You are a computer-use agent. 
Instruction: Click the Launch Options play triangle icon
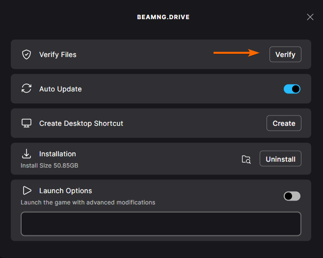(x=27, y=191)
